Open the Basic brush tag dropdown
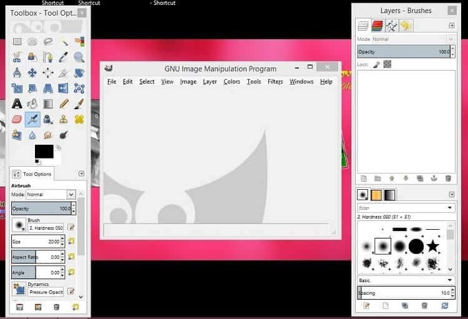The width and height of the screenshot is (468, 319). coord(406,280)
